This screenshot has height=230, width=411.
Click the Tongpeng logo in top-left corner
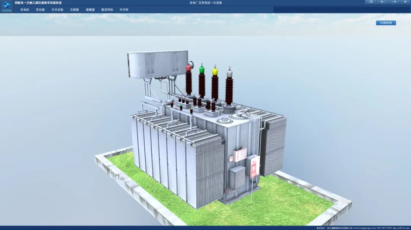(x=6, y=6)
